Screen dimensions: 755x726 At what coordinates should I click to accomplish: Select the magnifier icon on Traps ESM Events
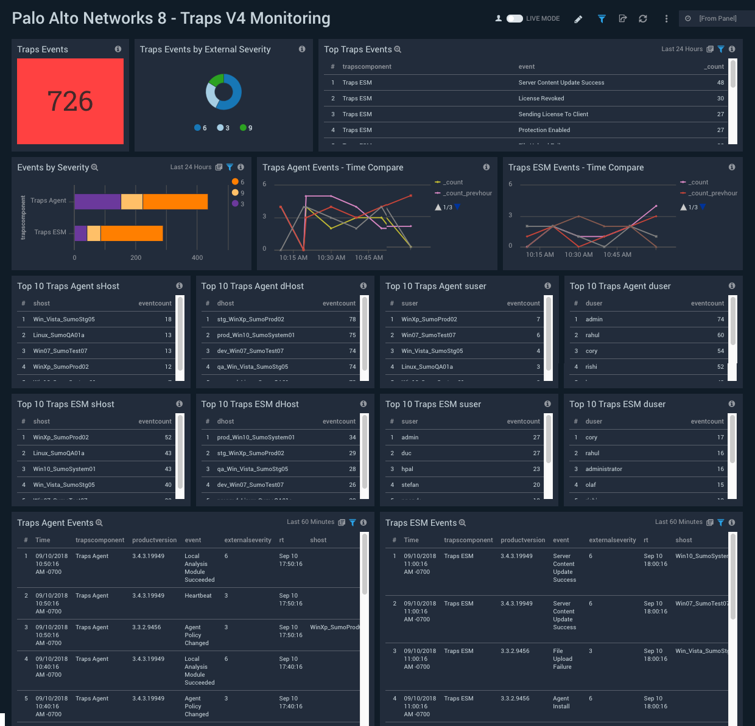(462, 523)
